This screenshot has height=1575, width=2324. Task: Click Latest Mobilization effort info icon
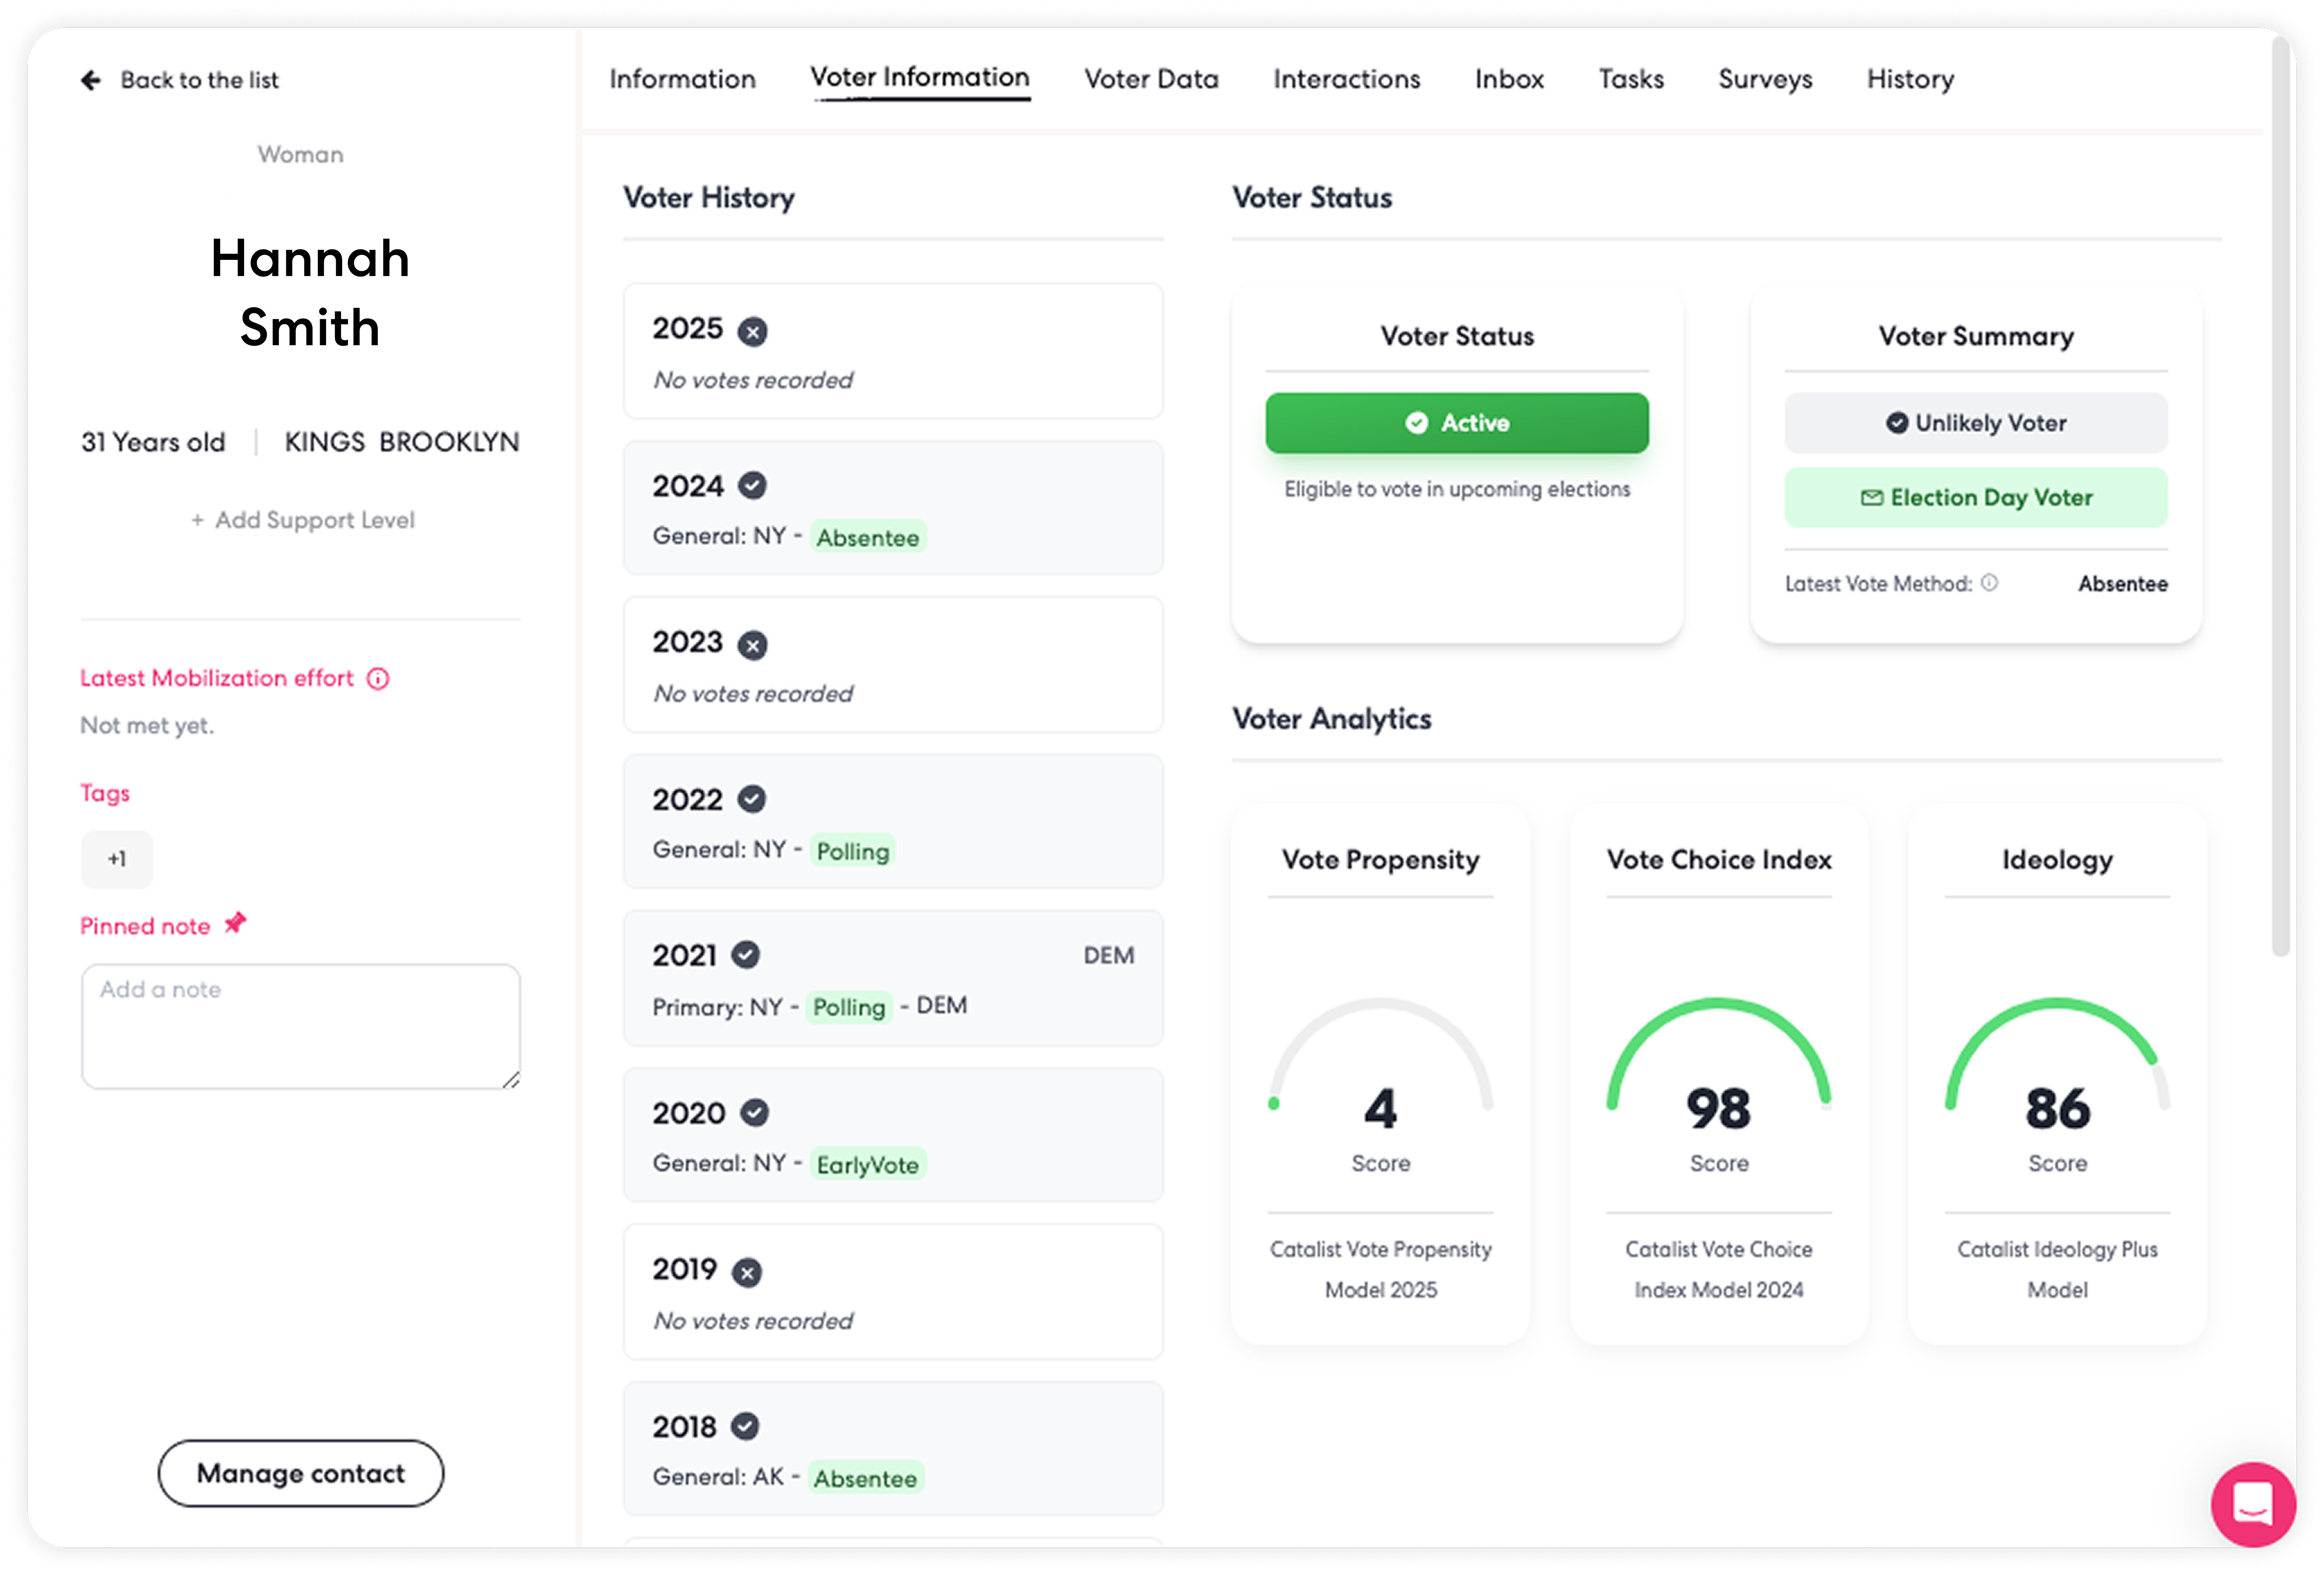378,679
